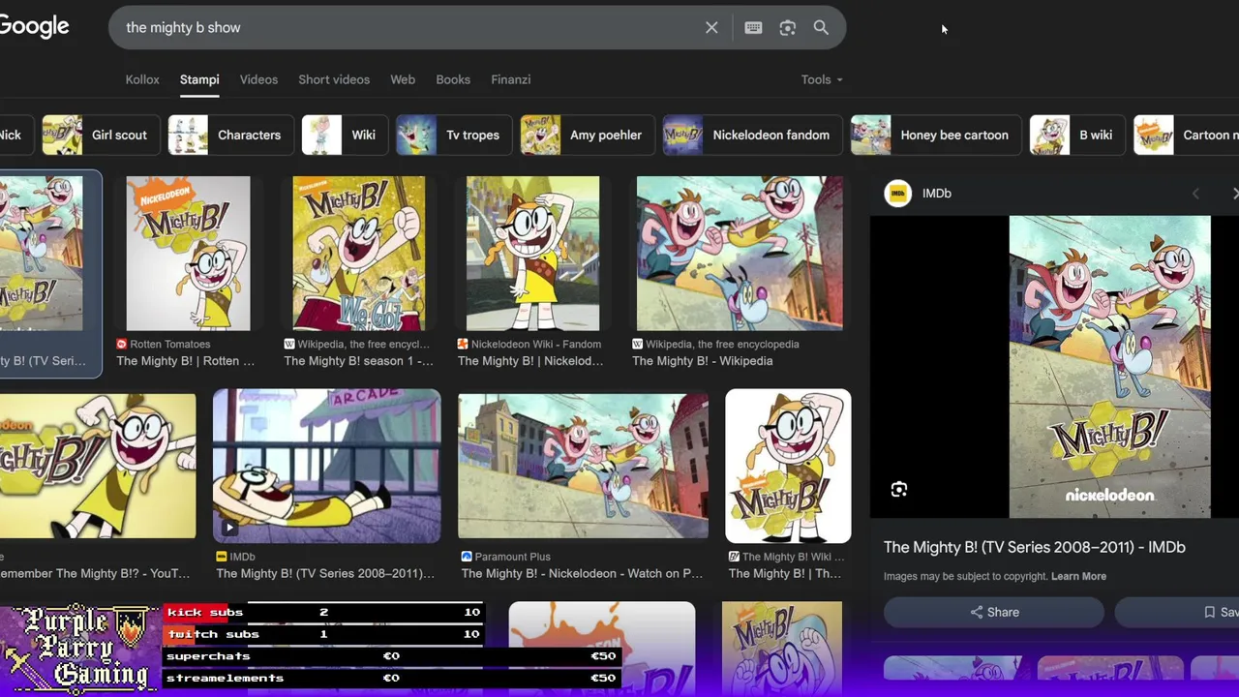The width and height of the screenshot is (1239, 697).
Task: Click the 'Paramount Plus' source label
Action: click(x=513, y=557)
